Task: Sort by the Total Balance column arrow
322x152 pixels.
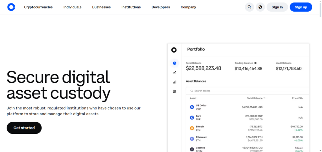Action: [264, 98]
